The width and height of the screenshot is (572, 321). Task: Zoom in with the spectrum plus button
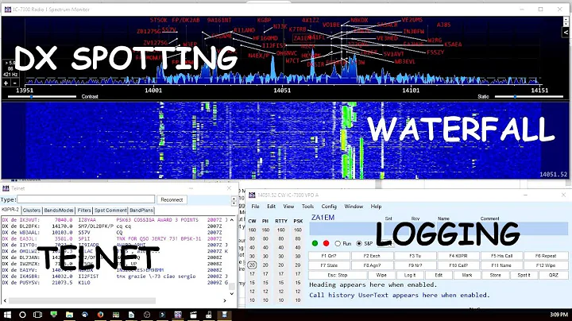[x=6, y=83]
